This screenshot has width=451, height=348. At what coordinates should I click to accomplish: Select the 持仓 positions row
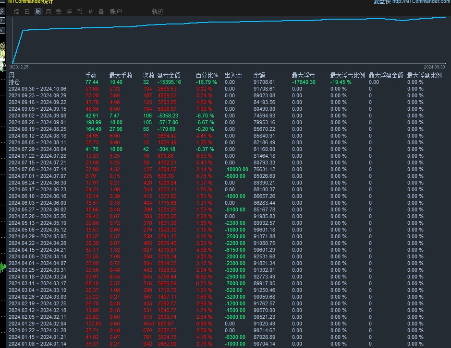click(x=228, y=82)
